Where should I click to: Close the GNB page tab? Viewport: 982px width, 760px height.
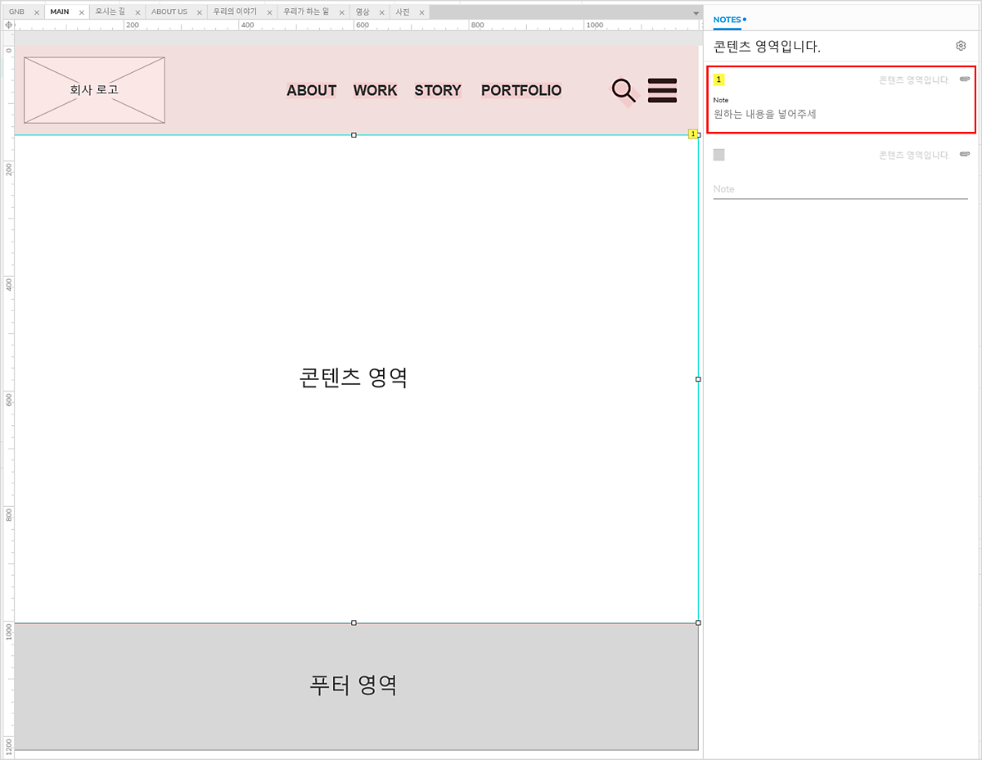click(x=37, y=13)
